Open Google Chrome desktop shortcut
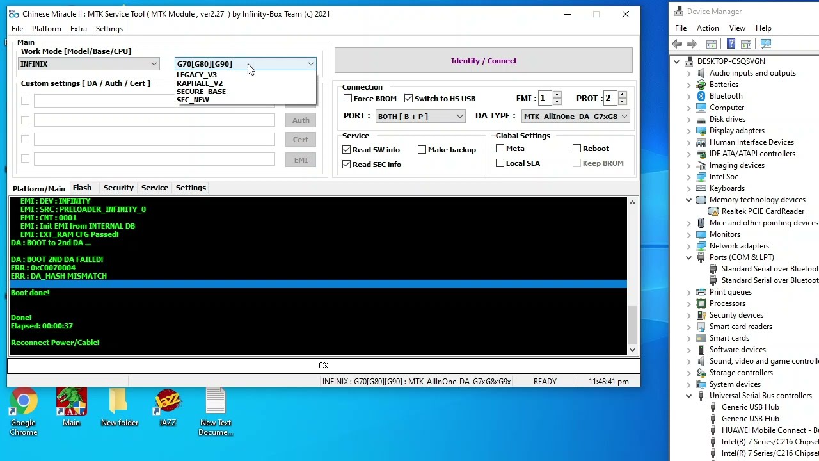The height and width of the screenshot is (461, 819). 23,412
